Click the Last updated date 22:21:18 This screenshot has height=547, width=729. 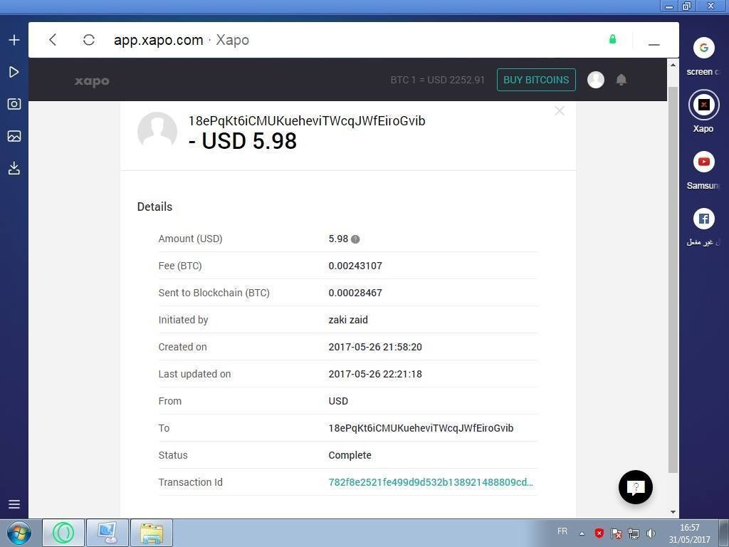point(375,374)
